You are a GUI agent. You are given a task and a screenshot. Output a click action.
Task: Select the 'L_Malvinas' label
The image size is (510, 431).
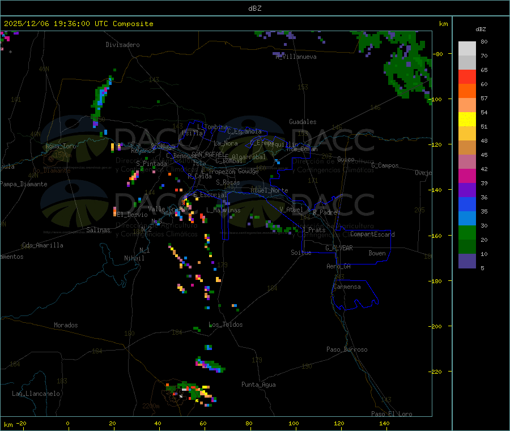(x=223, y=210)
